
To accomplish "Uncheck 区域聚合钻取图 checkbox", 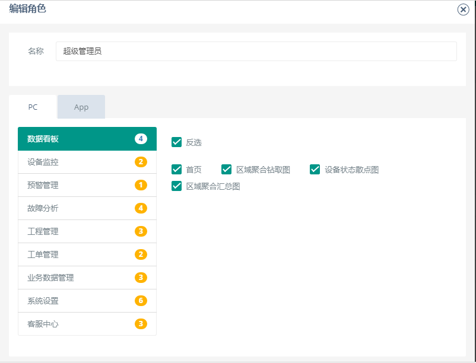I will pos(227,169).
